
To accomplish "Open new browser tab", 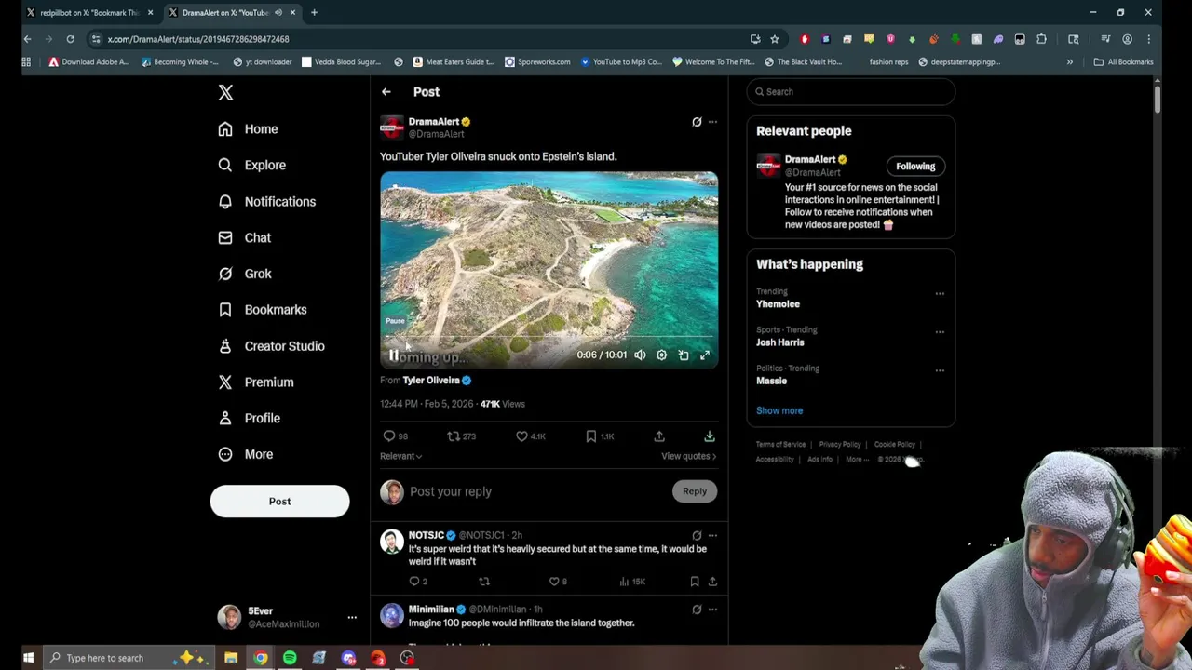I will coord(314,12).
